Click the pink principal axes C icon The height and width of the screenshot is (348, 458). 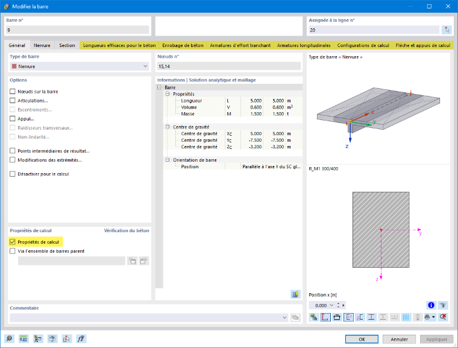click(x=360, y=317)
